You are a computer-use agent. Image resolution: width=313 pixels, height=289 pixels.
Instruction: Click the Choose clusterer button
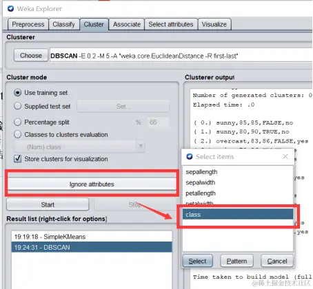(31, 55)
